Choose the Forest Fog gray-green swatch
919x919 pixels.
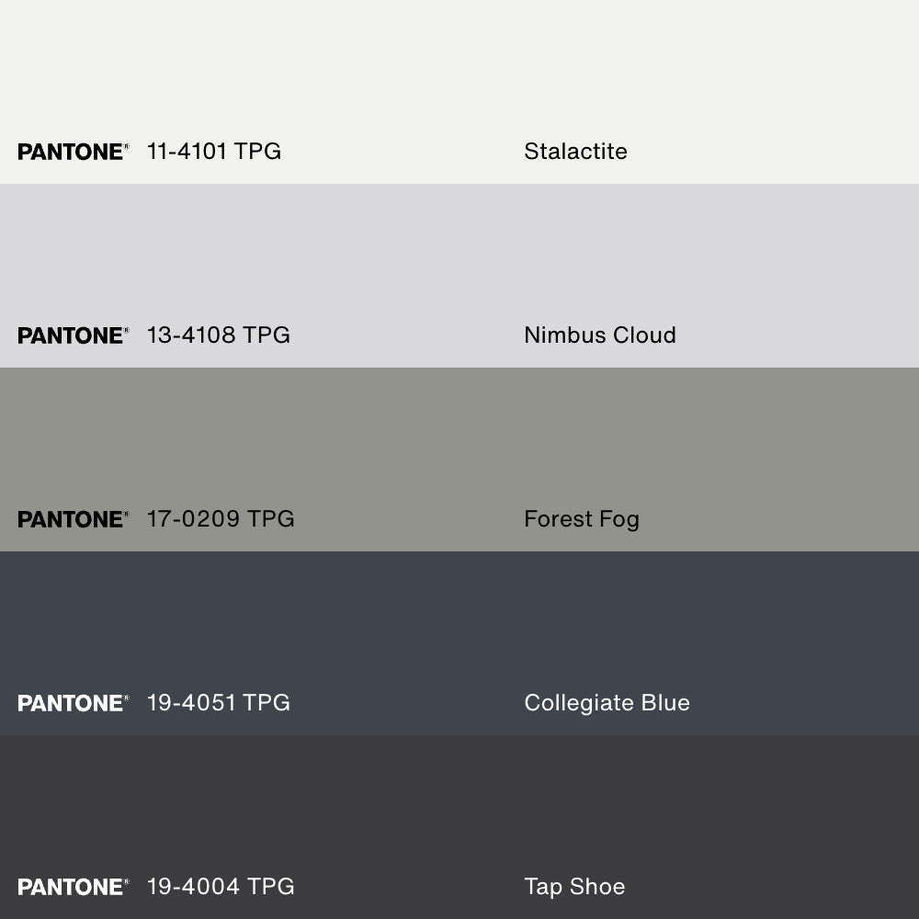click(459, 441)
